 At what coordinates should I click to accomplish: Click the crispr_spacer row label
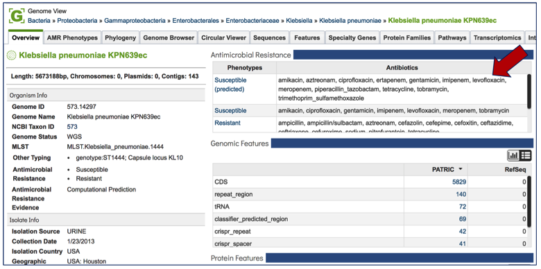pos(233,244)
